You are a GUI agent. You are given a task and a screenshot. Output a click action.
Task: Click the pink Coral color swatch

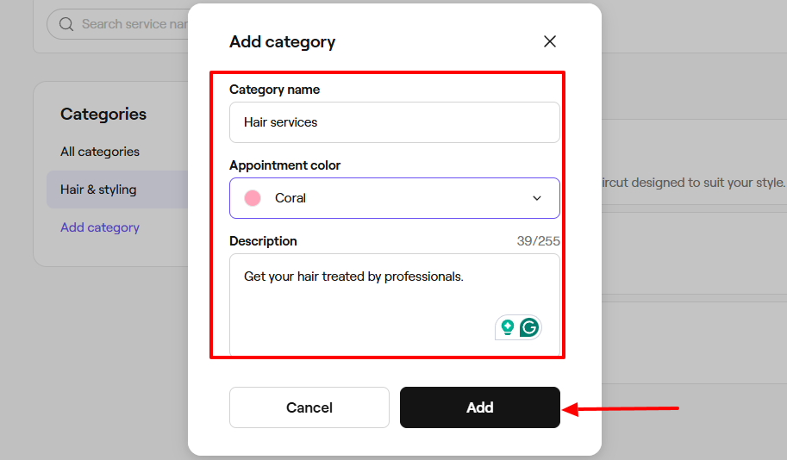pyautogui.click(x=253, y=198)
